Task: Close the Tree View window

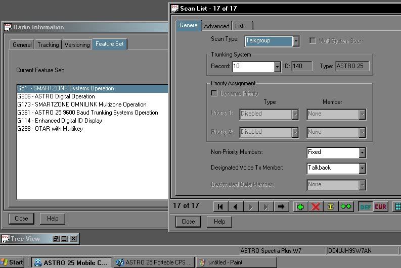Action: point(73,239)
